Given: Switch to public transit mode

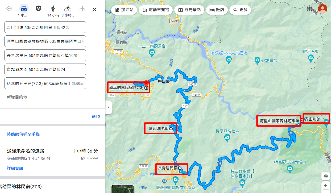Looking at the screenshot, I should point(39,9).
